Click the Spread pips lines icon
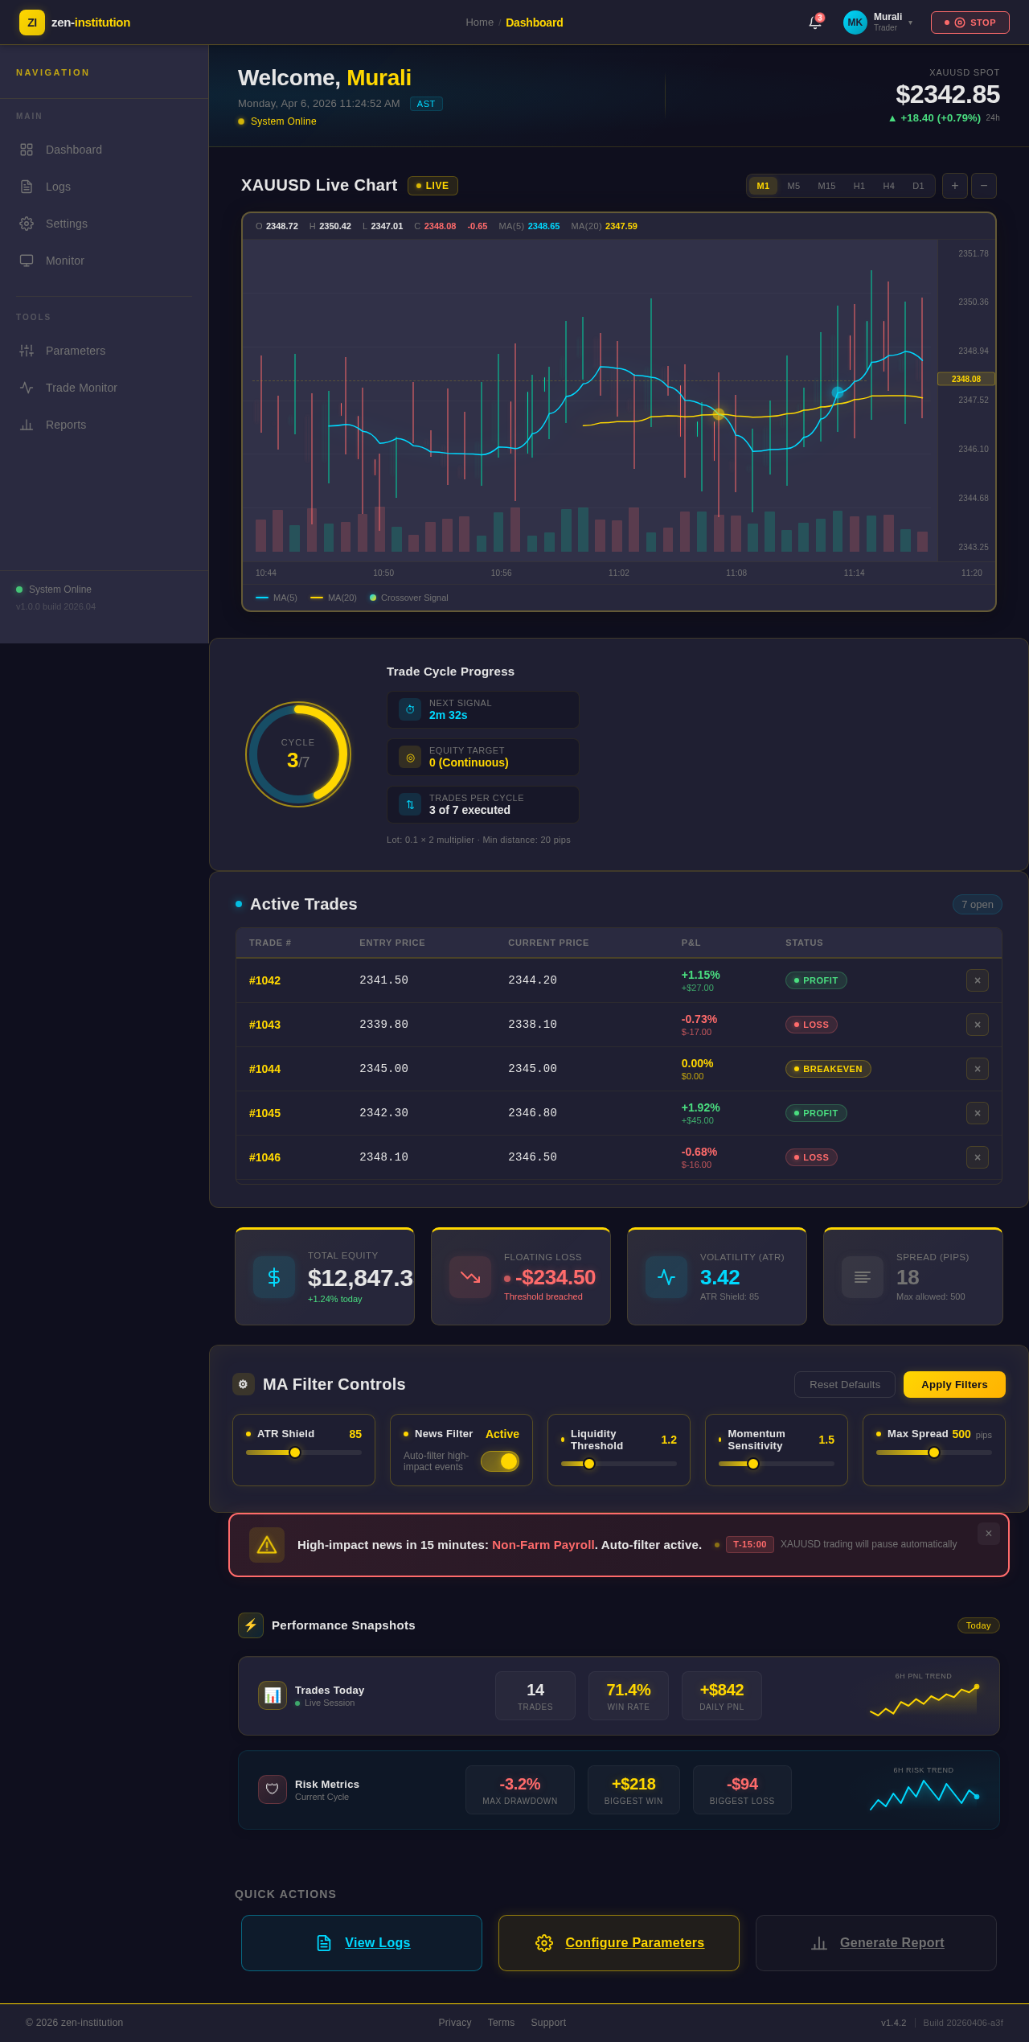Screen dimensions: 1029x2042 (863, 1277)
